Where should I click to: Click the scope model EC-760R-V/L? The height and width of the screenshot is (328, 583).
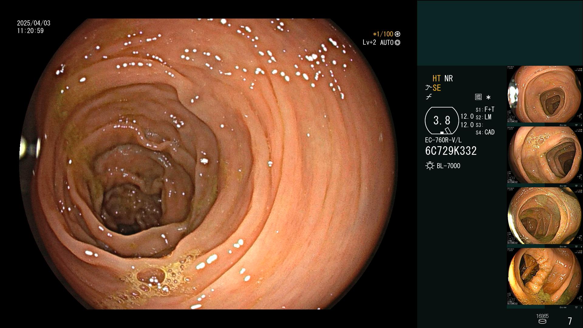(x=443, y=140)
